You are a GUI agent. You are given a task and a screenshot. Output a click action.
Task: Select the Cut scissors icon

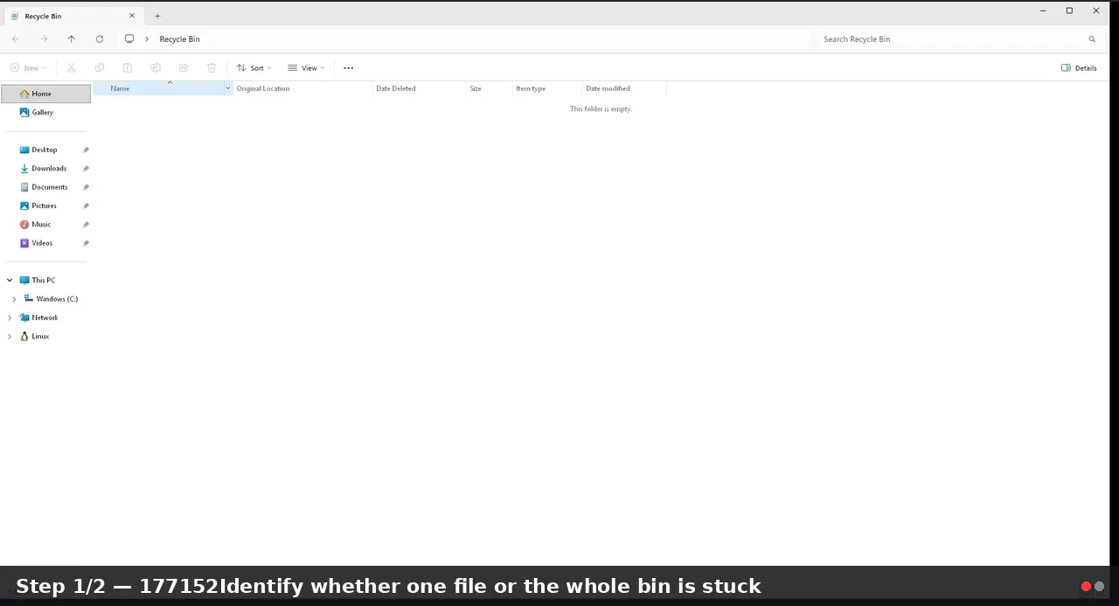[x=72, y=68]
